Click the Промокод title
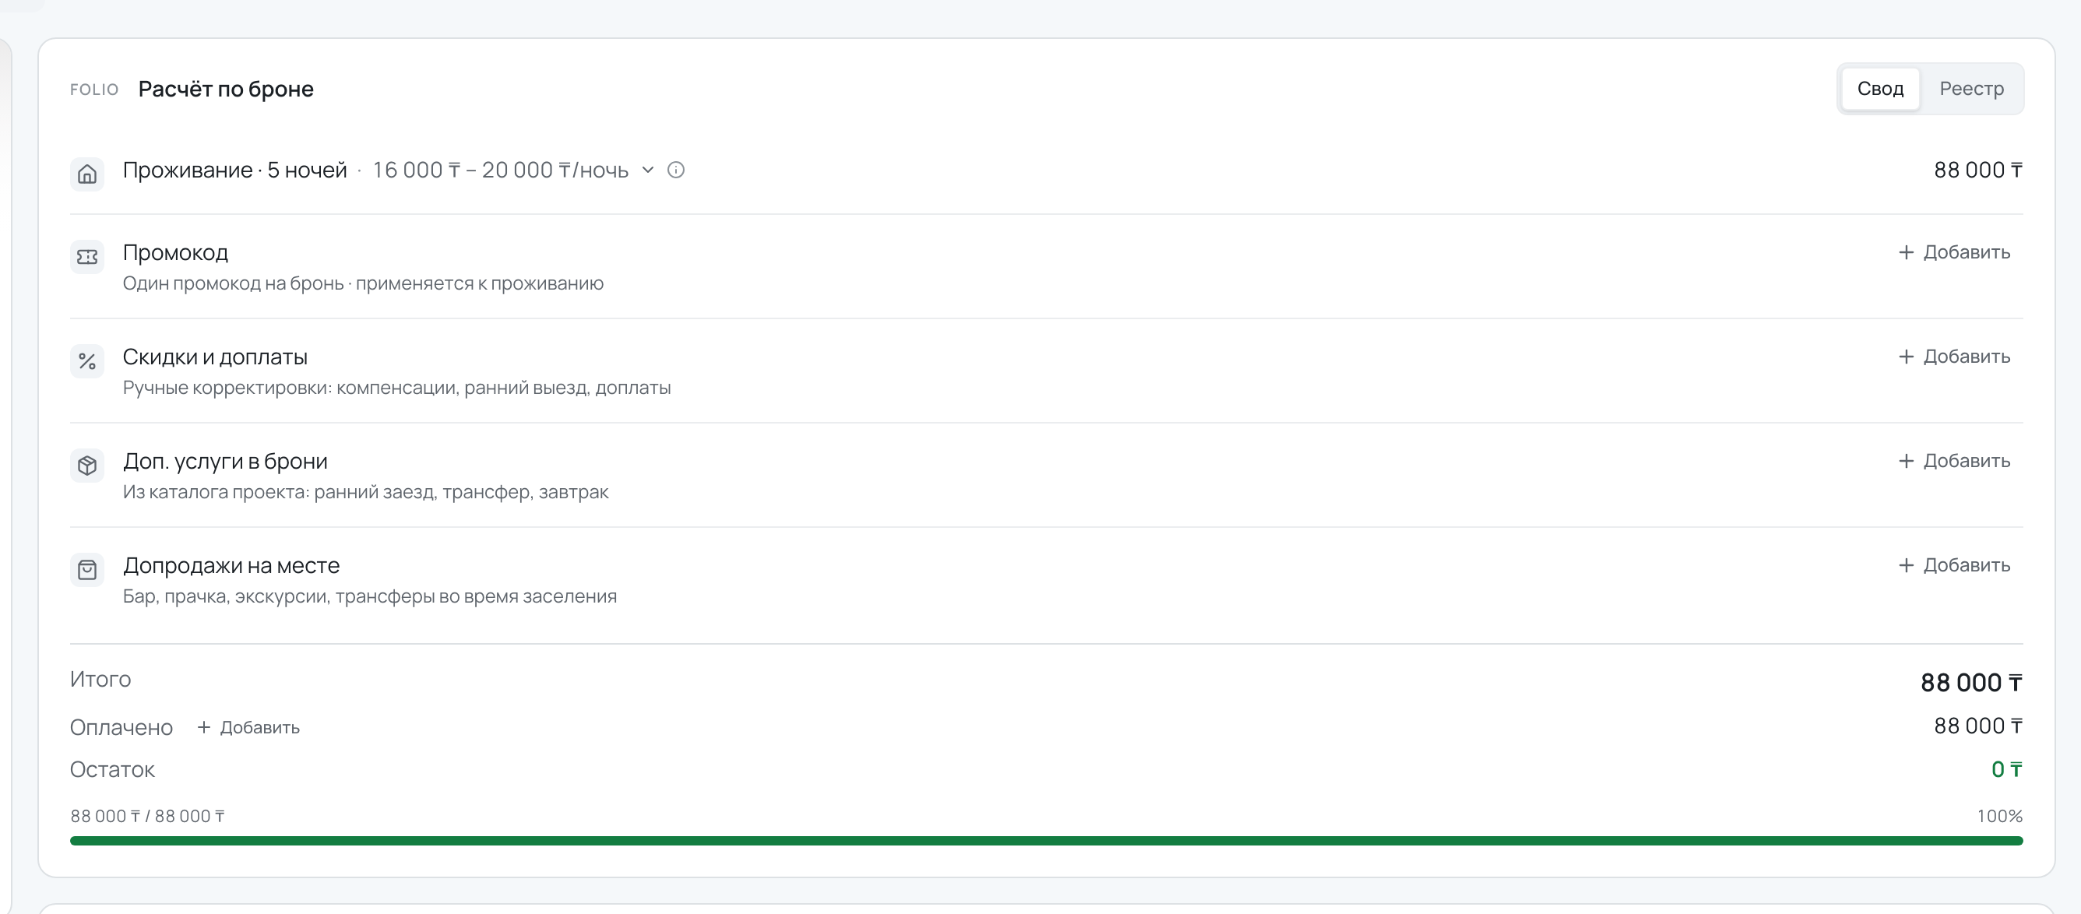Screen dimensions: 2081x914 pyautogui.click(x=175, y=252)
